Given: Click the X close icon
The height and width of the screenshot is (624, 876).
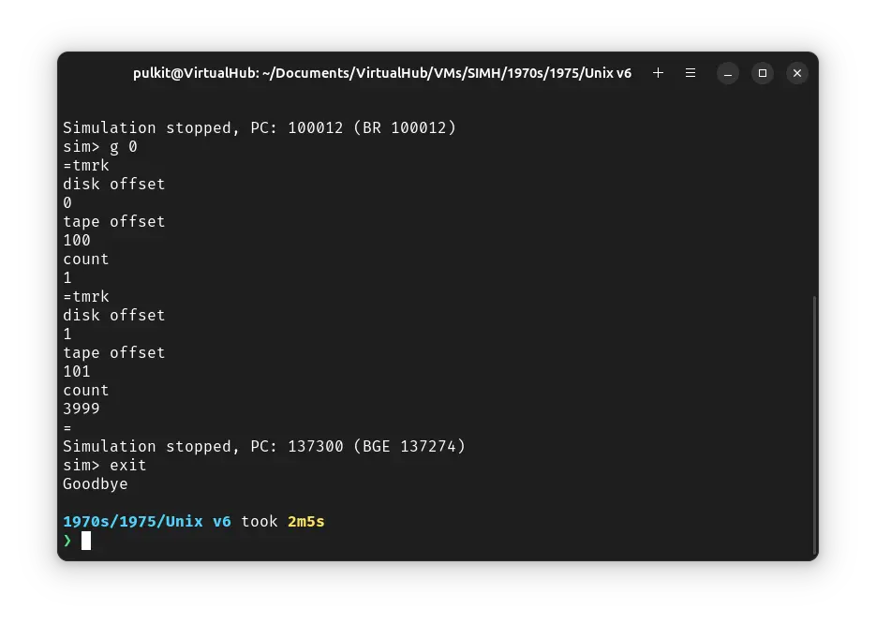Looking at the screenshot, I should point(797,73).
